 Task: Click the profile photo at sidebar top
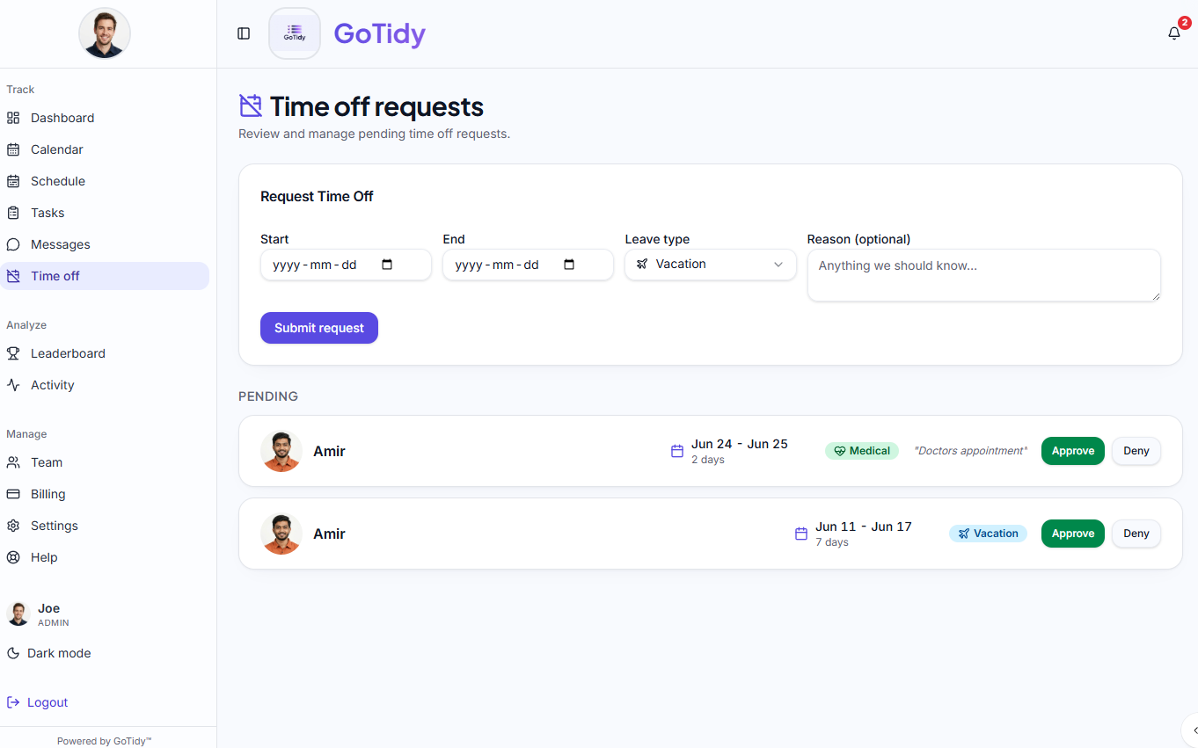(105, 33)
